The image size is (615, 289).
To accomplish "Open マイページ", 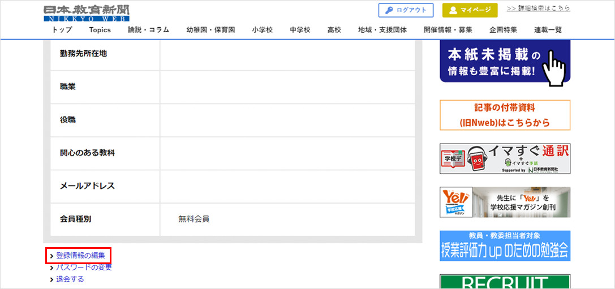I will (x=470, y=11).
